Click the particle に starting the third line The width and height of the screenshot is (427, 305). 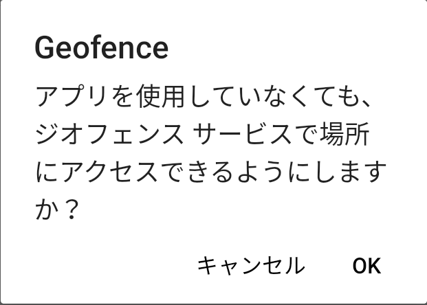tap(46, 172)
